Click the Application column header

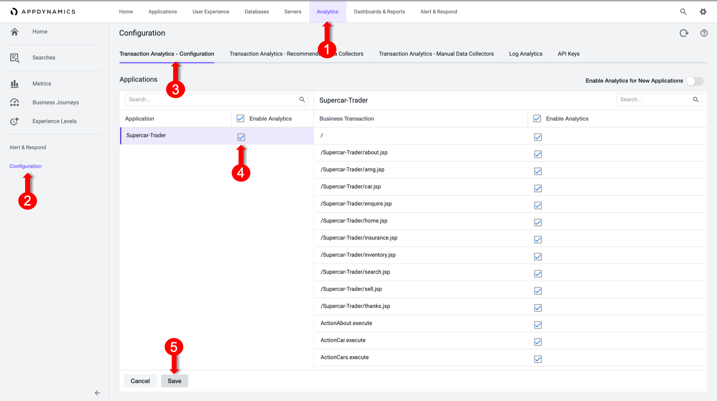point(140,119)
